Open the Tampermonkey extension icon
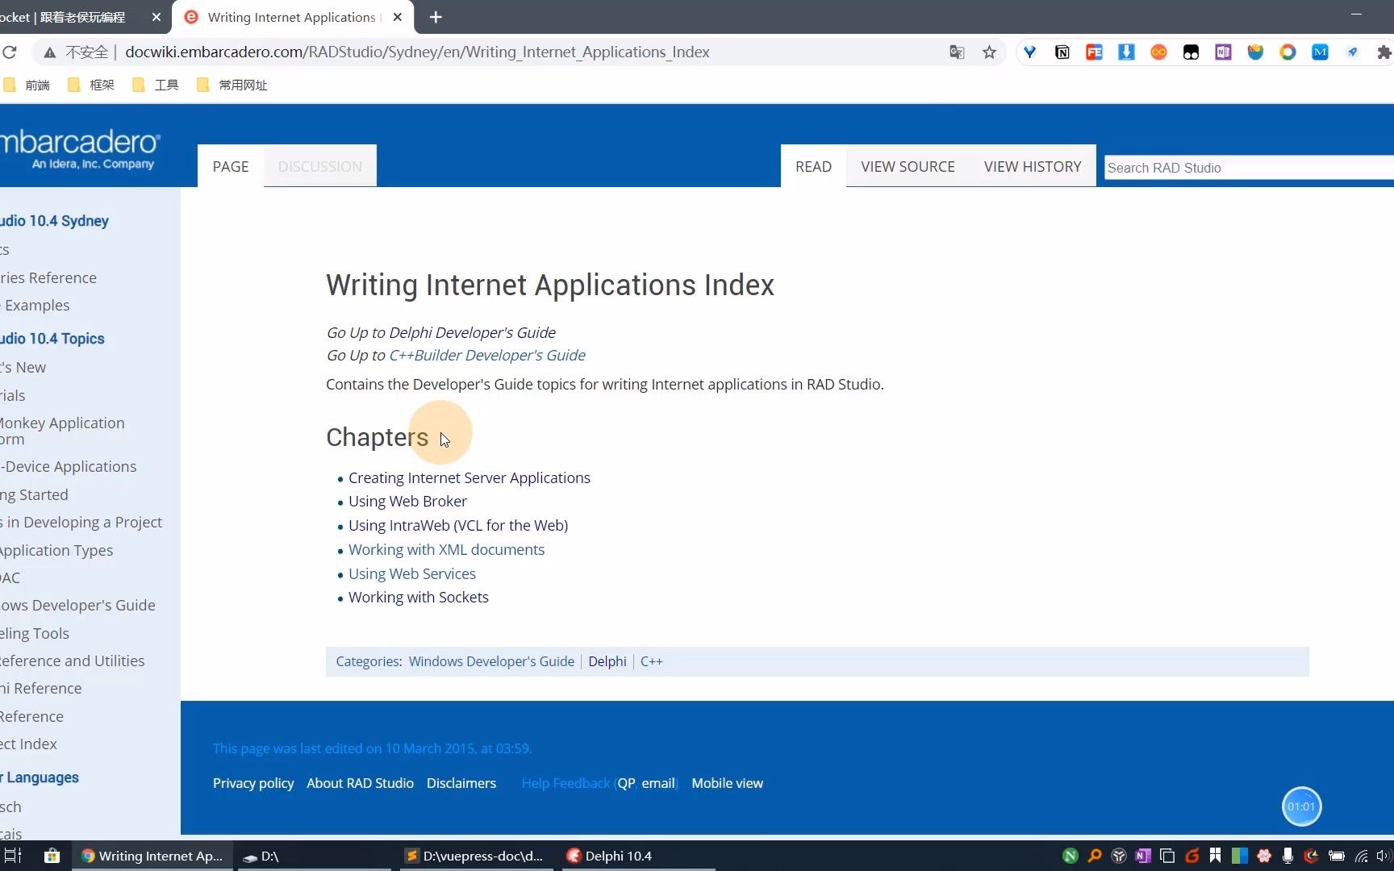 [1191, 52]
